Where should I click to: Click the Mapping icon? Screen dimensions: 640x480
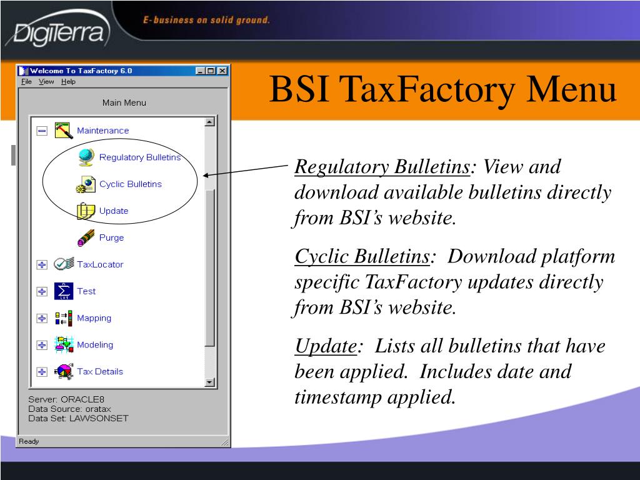coord(64,318)
